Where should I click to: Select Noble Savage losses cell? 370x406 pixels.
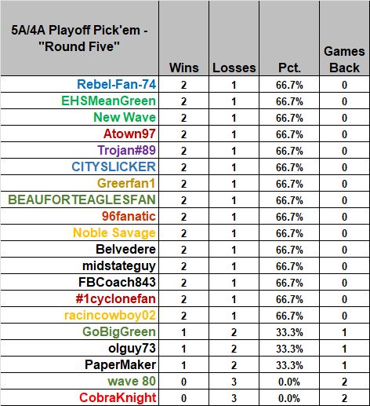click(x=234, y=232)
